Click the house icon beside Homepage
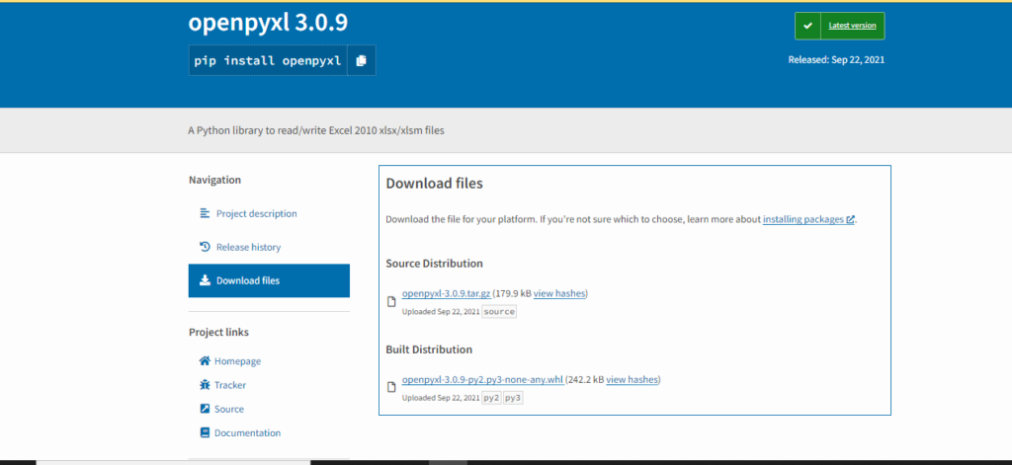Viewport: 1012px width, 465px height. (x=205, y=361)
